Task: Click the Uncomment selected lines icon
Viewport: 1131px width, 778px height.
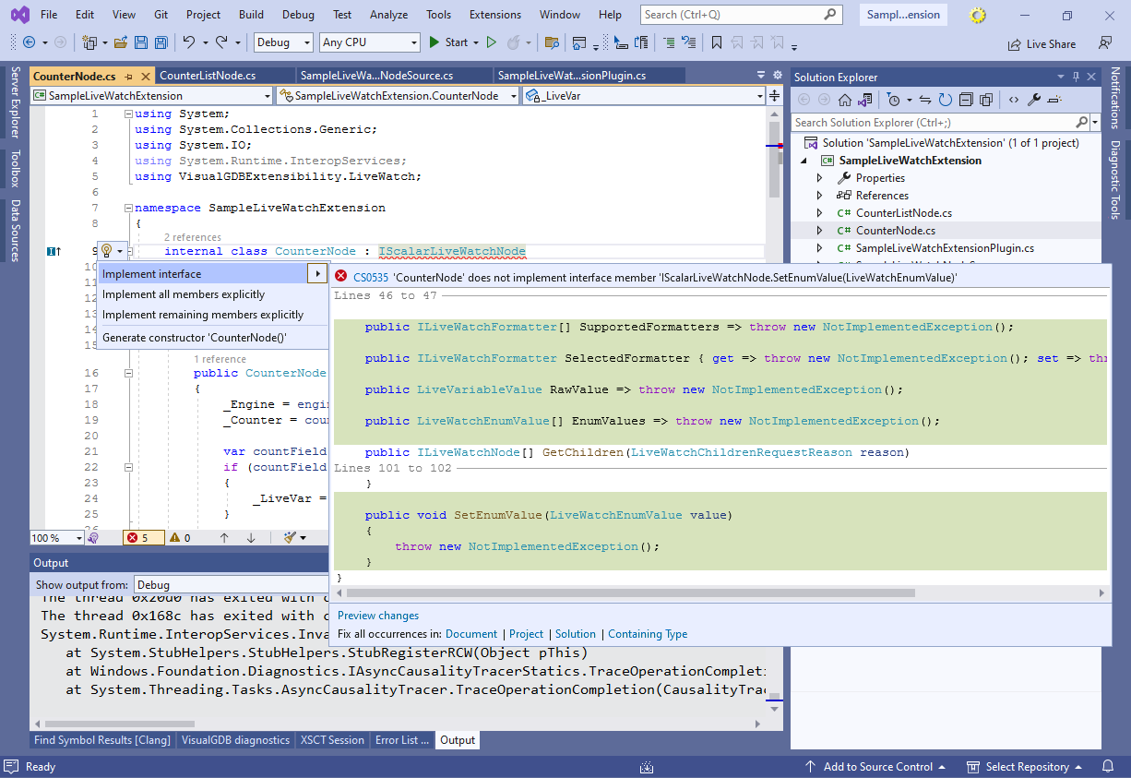Action: (688, 42)
